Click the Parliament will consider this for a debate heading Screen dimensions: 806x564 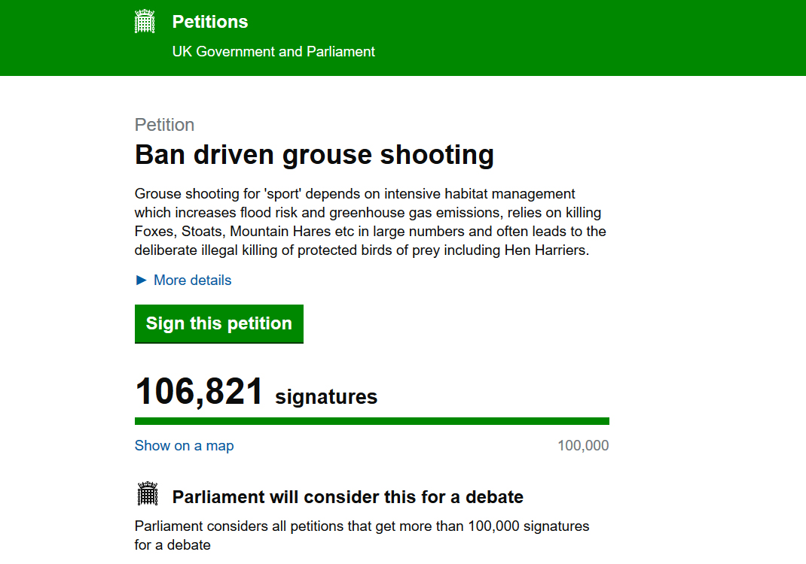347,497
